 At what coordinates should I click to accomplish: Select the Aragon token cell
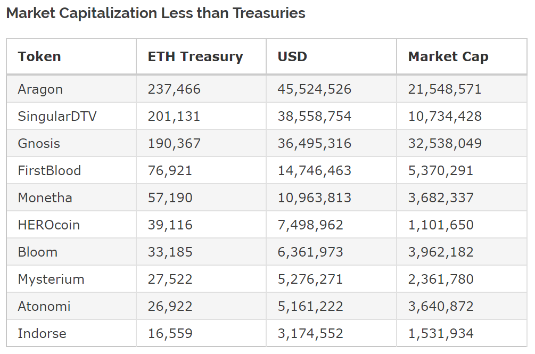pos(40,89)
